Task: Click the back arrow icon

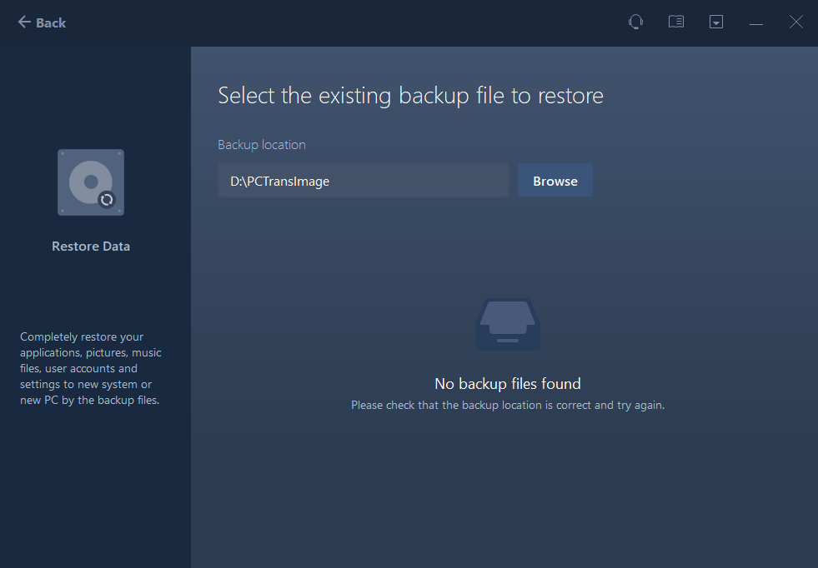Action: (x=24, y=22)
